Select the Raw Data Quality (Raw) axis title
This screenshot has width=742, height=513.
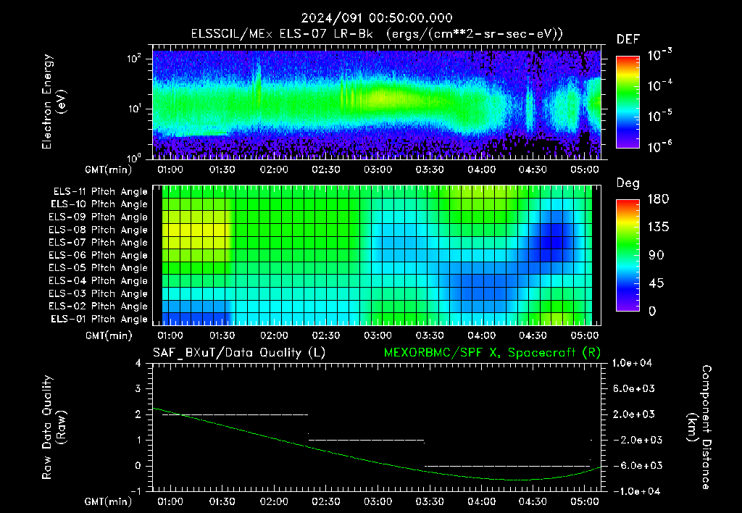[x=53, y=427]
